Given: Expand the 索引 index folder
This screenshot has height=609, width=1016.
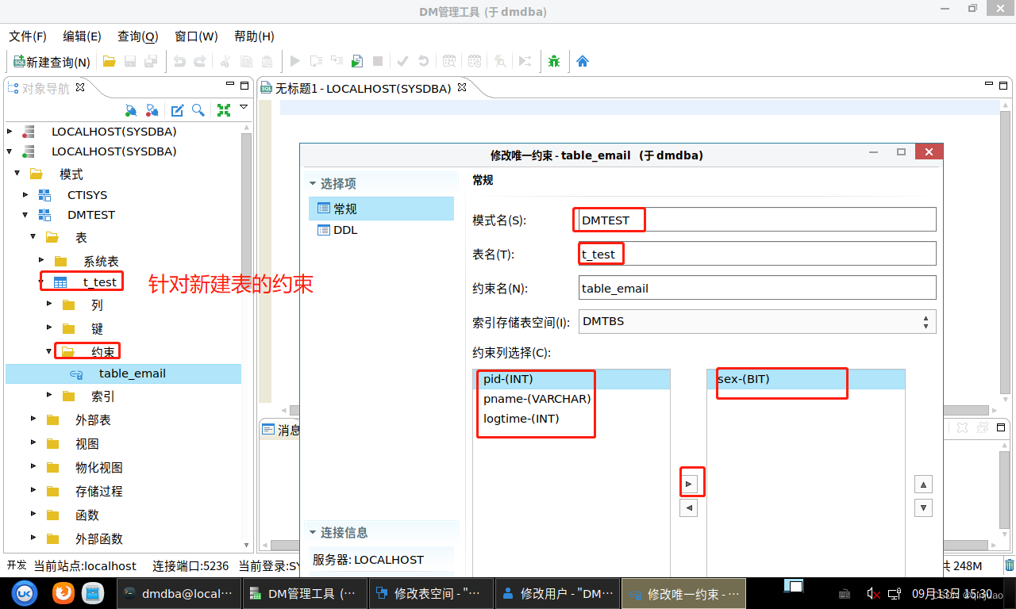Looking at the screenshot, I should click(x=49, y=396).
